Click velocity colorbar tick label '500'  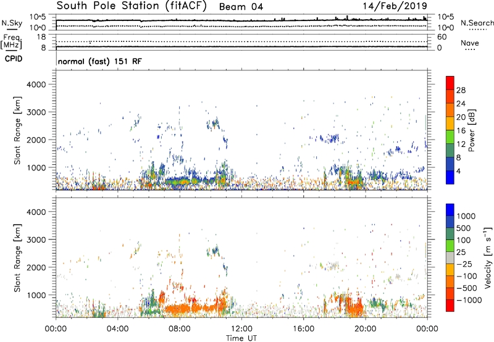tap(464, 228)
